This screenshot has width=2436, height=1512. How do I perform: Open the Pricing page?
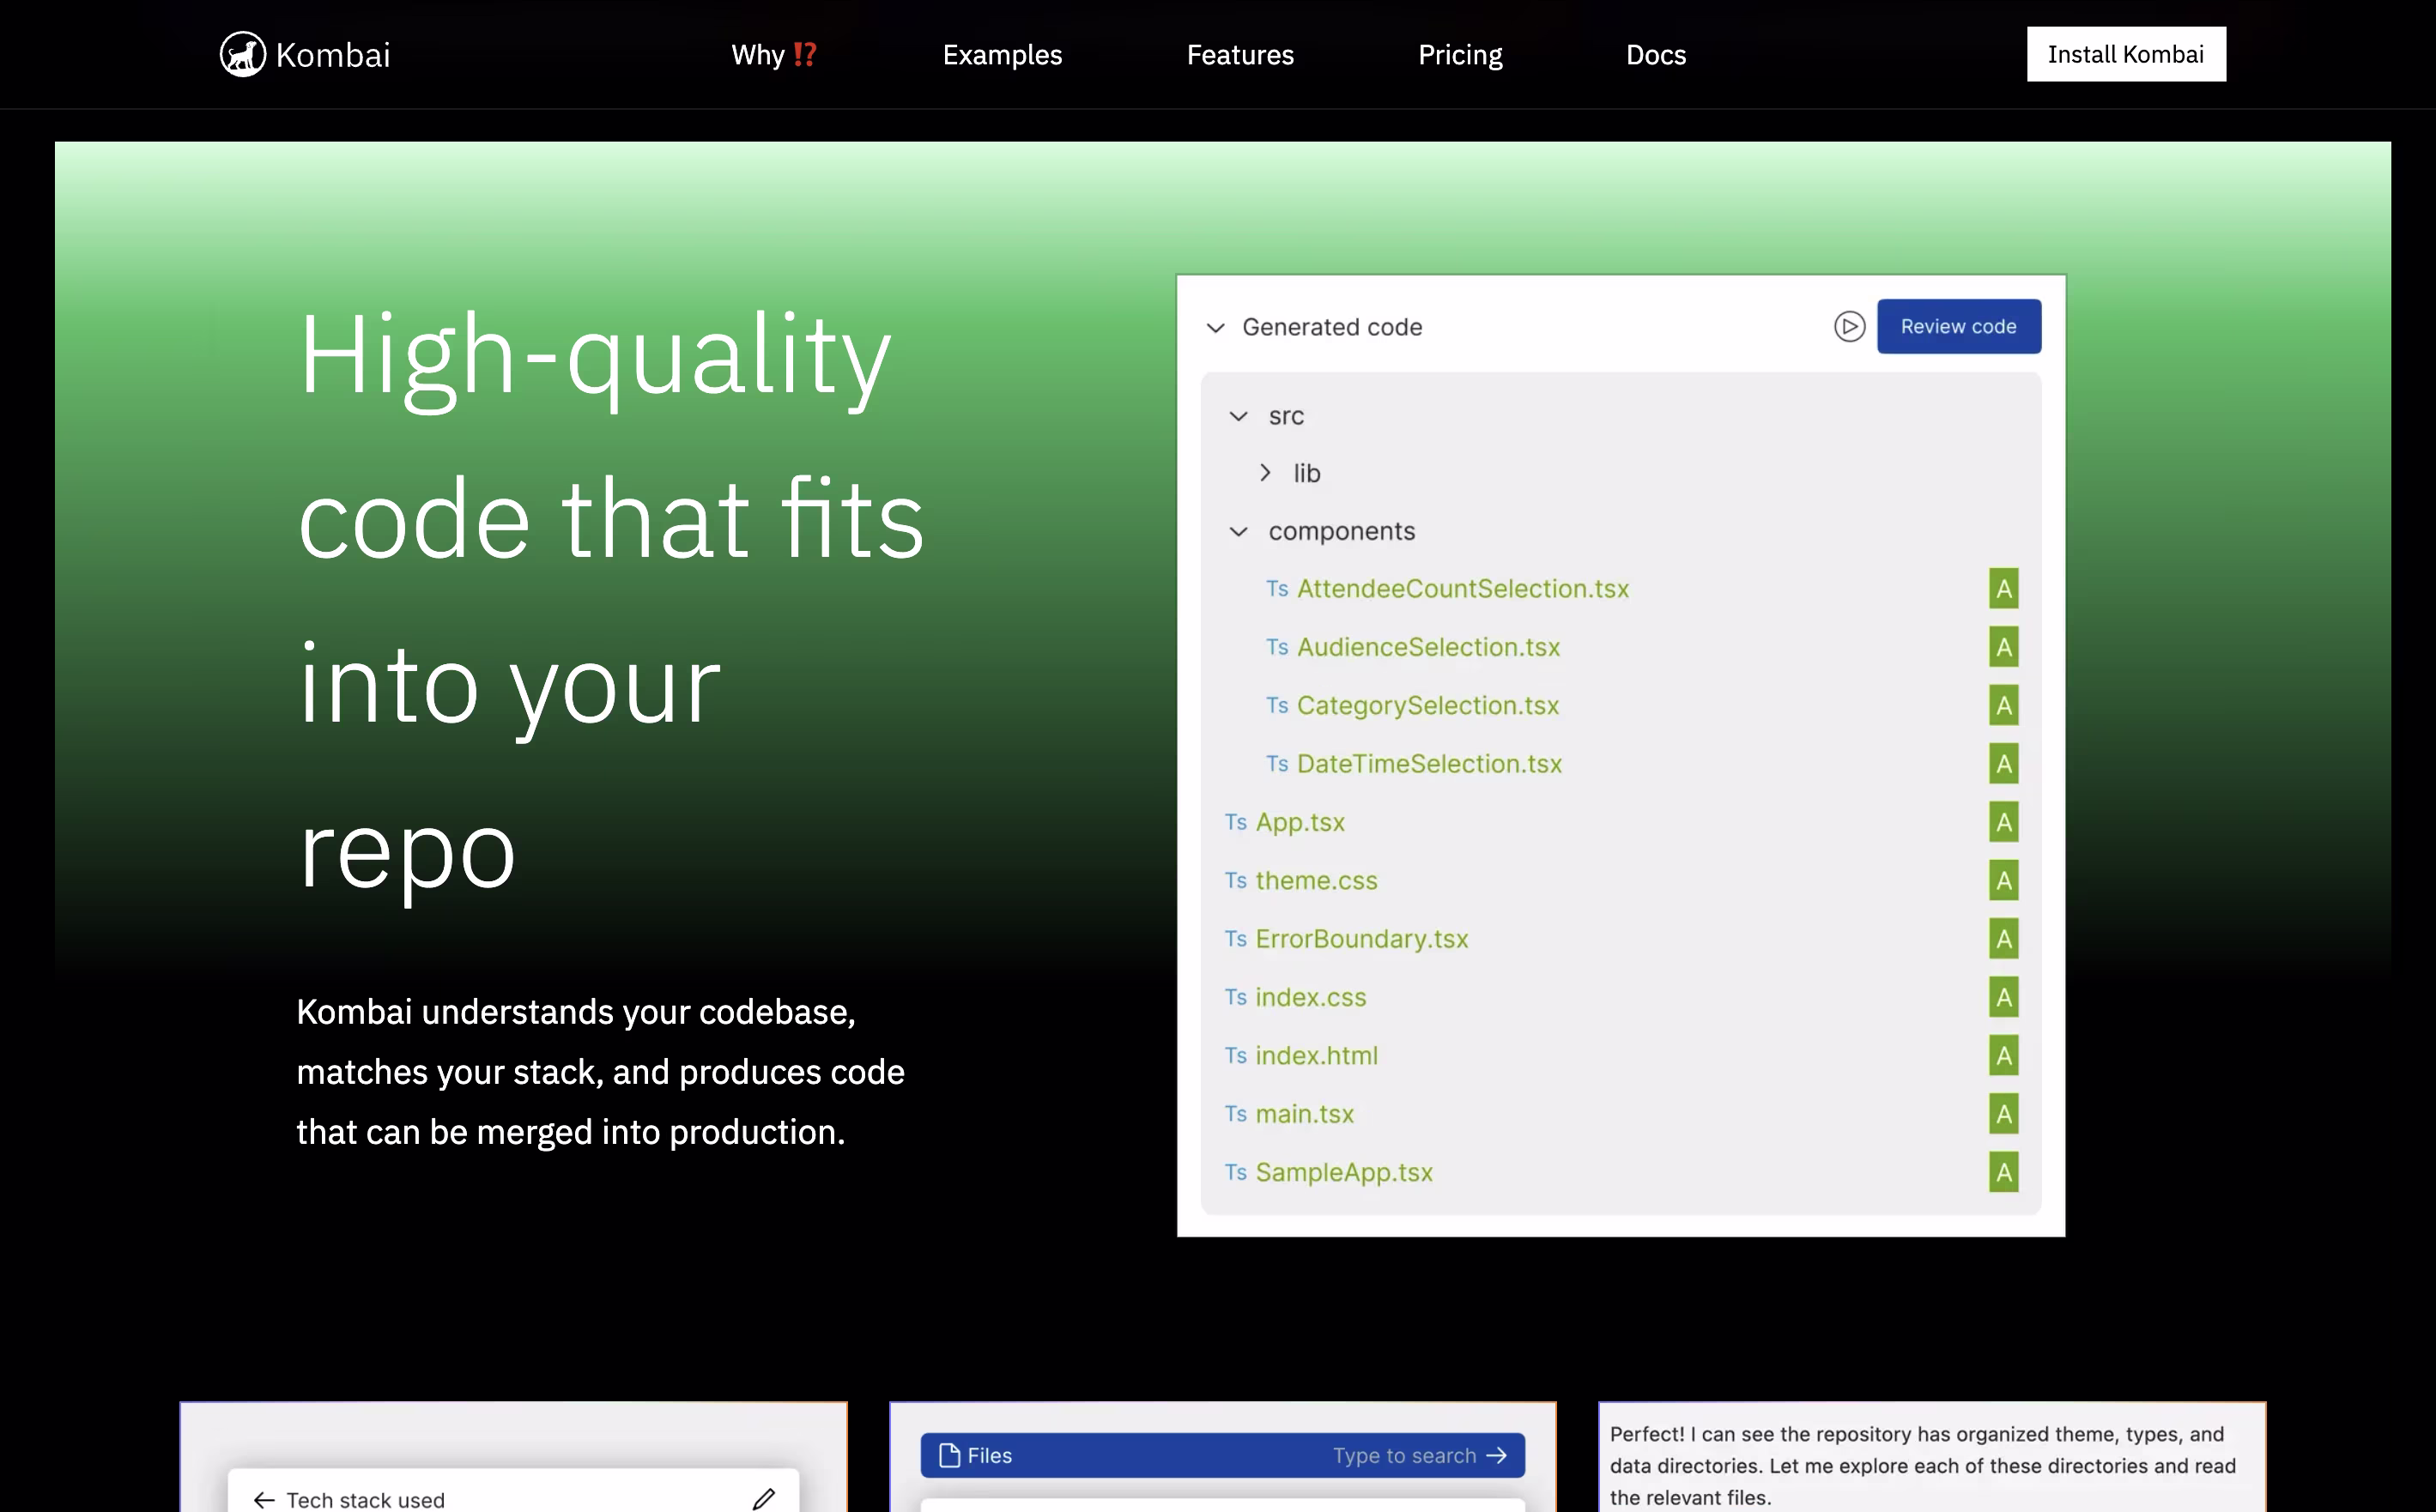[x=1460, y=54]
